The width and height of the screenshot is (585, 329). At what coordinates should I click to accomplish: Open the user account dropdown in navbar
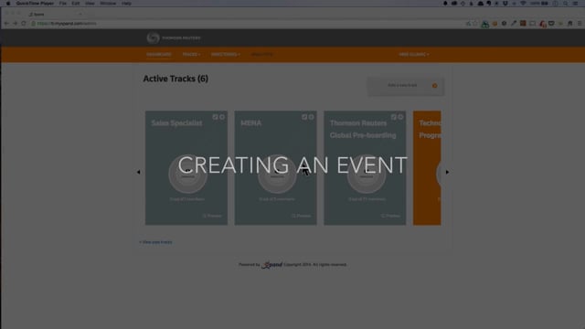(414, 55)
